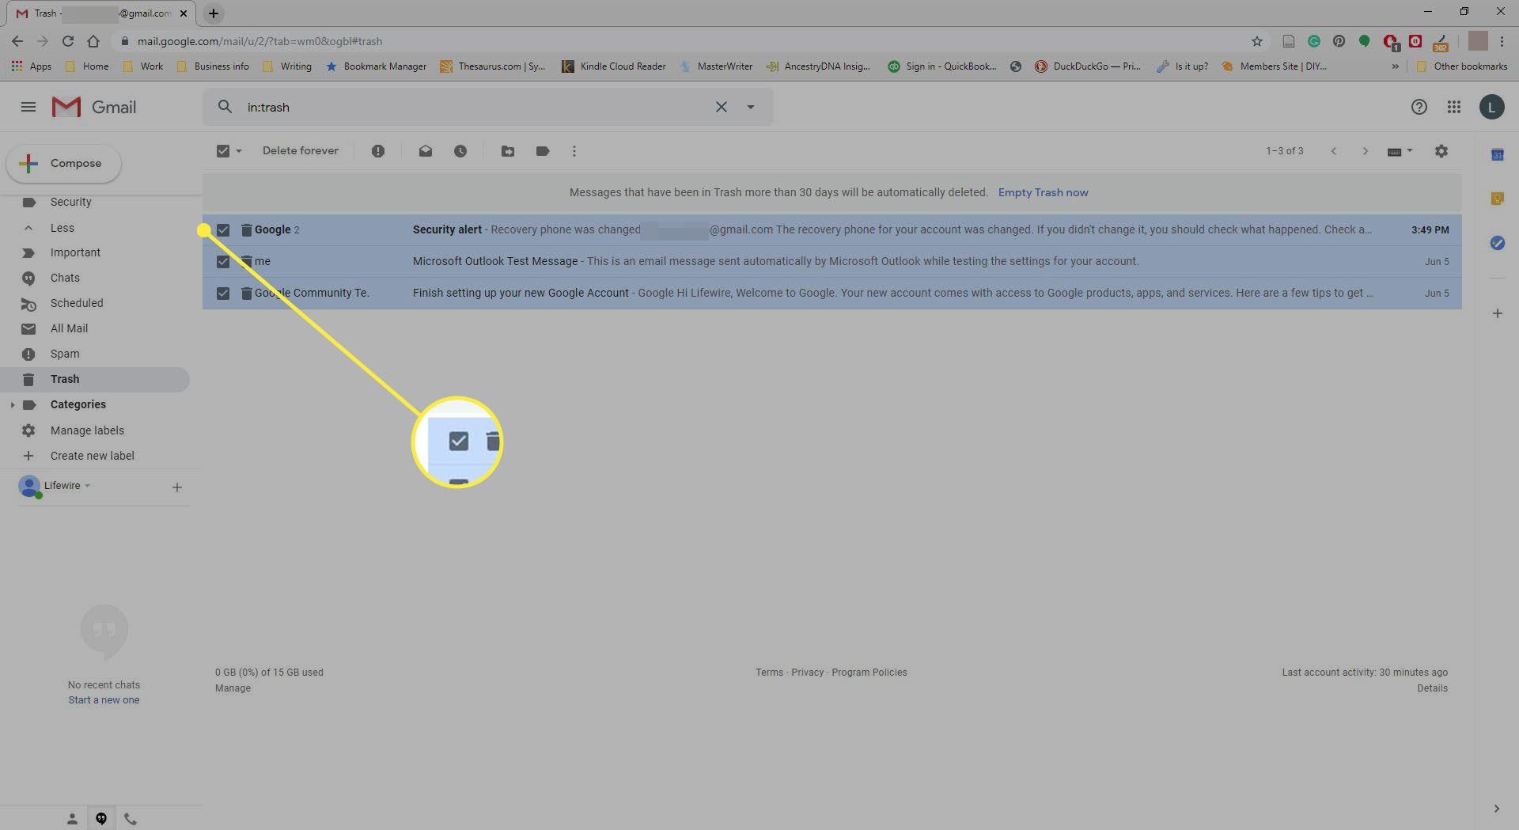Open the Lifewire status dropdown

click(x=67, y=486)
